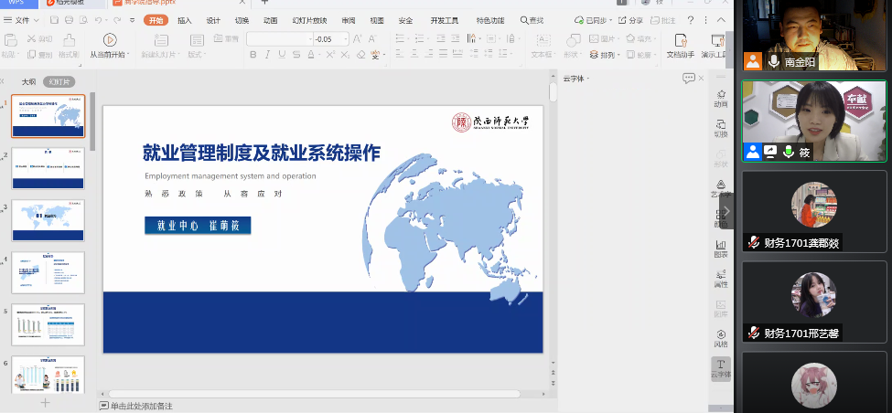This screenshot has width=892, height=413.
Task: Click the 查找 search icon
Action: (532, 20)
